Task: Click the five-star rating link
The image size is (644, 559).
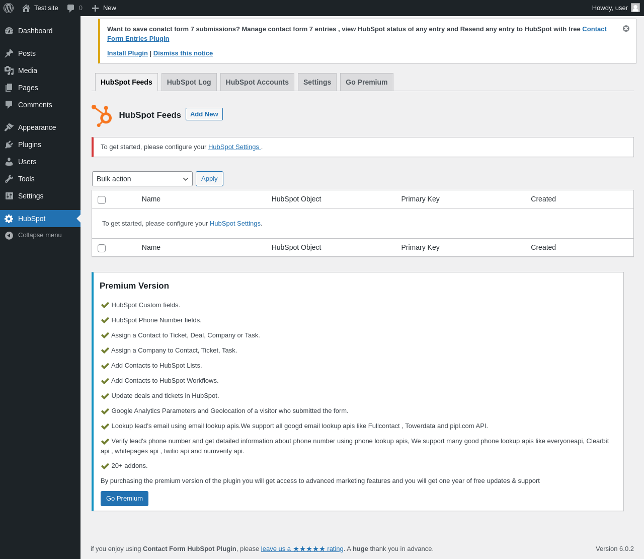Action: (x=302, y=549)
